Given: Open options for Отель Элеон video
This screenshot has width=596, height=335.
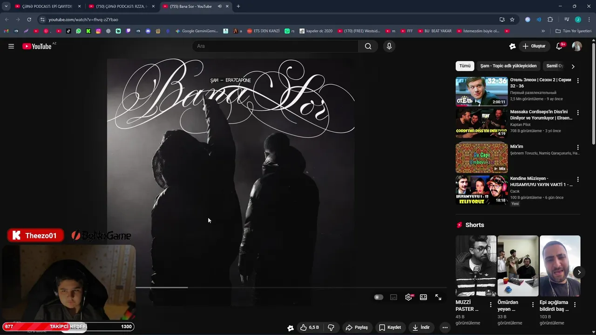Looking at the screenshot, I should click(578, 80).
